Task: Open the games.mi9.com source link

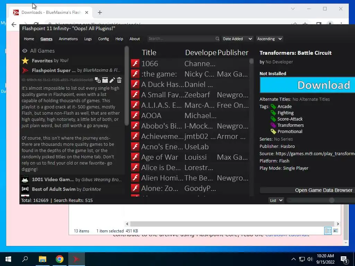Action: [x=315, y=153]
